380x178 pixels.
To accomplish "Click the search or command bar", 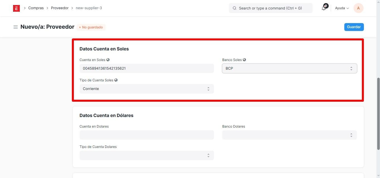I will (270, 8).
